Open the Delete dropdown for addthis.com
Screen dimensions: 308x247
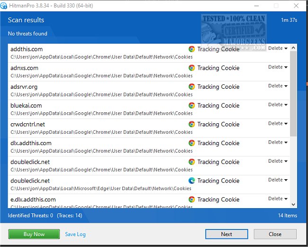pyautogui.click(x=278, y=48)
